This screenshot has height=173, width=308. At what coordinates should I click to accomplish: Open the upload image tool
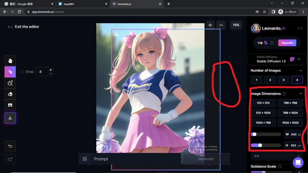click(10, 105)
